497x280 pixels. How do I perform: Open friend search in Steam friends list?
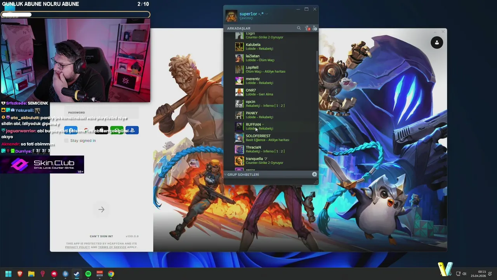click(299, 28)
